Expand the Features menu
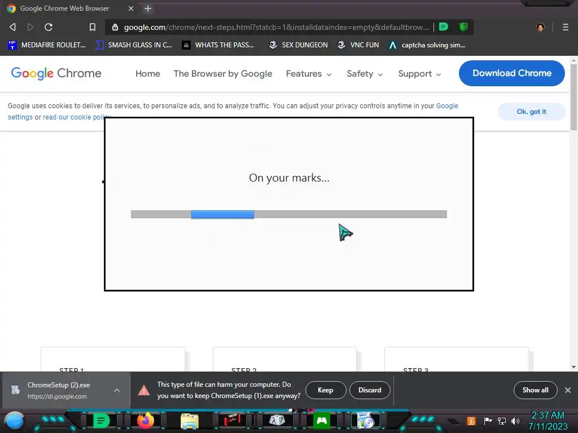The height and width of the screenshot is (433, 578). point(309,74)
